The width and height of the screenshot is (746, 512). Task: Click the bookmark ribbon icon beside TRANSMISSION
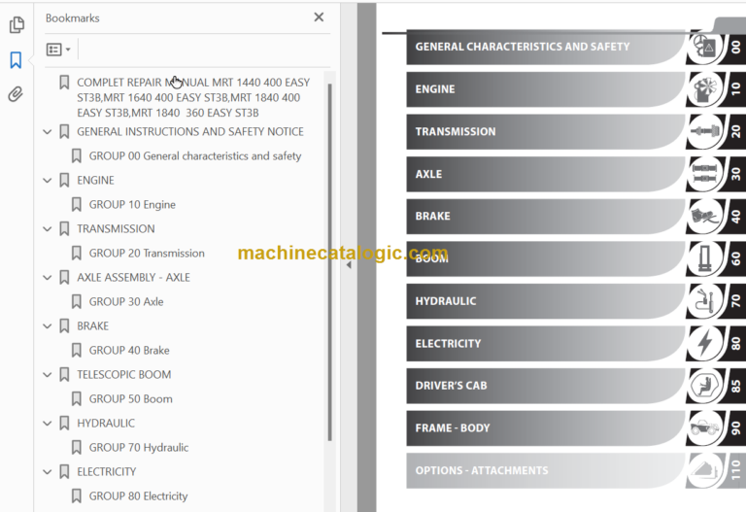coord(64,229)
